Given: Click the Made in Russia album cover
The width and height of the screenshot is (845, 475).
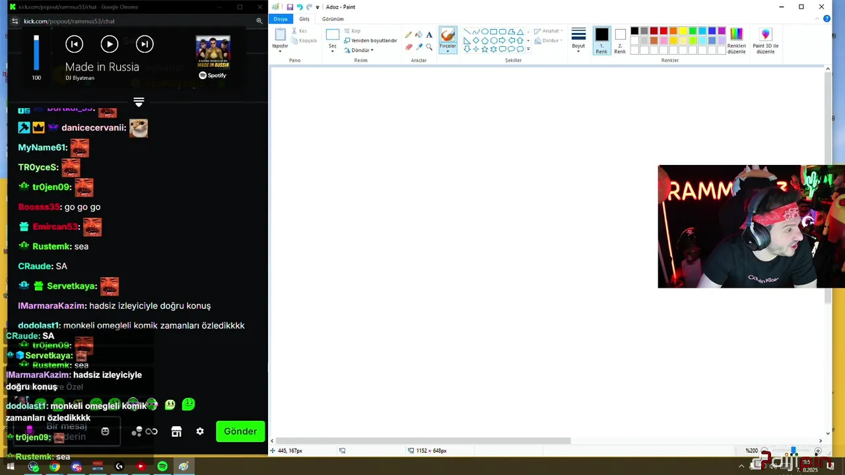Looking at the screenshot, I should 213,51.
